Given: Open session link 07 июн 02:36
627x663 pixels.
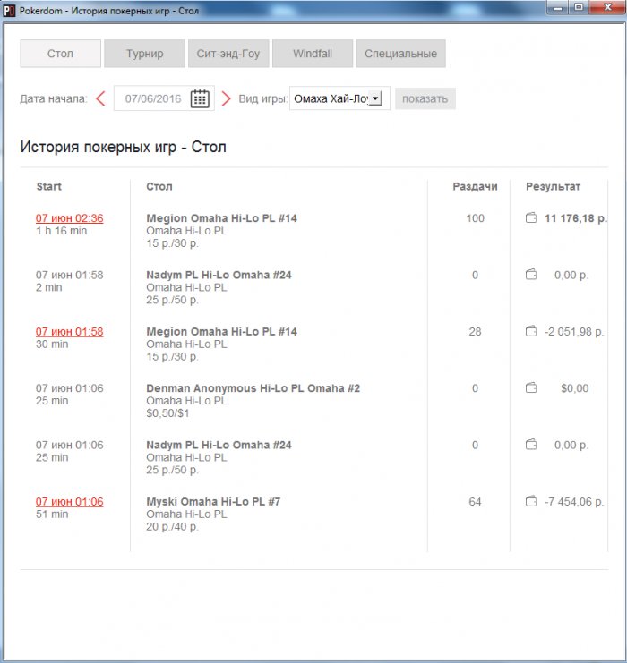Looking at the screenshot, I should 70,218.
